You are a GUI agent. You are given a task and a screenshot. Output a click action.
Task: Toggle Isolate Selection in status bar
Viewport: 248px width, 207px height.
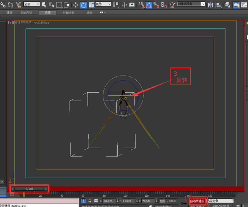pyautogui.click(x=83, y=201)
